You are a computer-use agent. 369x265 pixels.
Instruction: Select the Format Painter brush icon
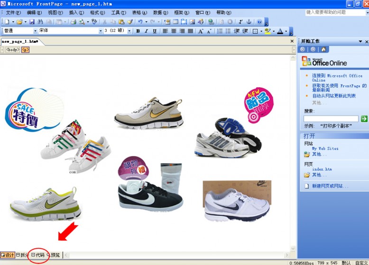point(130,22)
